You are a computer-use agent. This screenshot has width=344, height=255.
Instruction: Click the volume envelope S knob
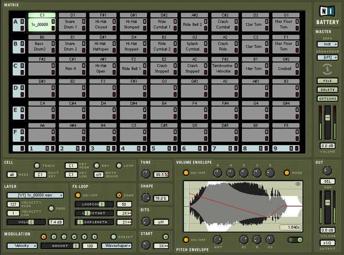[257, 173]
